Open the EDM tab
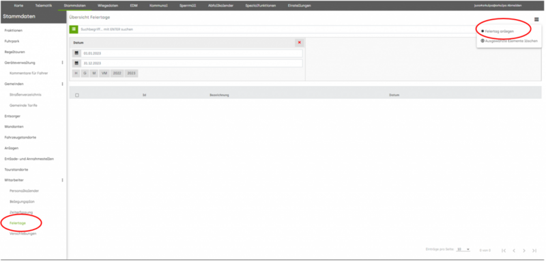 coord(134,5)
